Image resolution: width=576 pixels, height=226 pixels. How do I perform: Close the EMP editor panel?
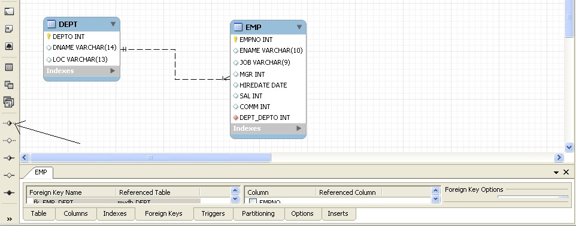click(x=566, y=172)
